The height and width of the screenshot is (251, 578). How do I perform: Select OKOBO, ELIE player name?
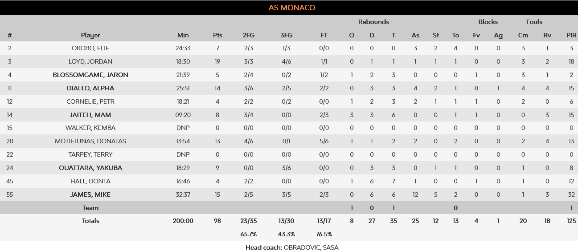(x=90, y=48)
